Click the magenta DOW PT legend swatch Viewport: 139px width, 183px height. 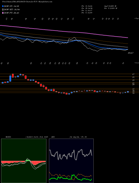3,13
